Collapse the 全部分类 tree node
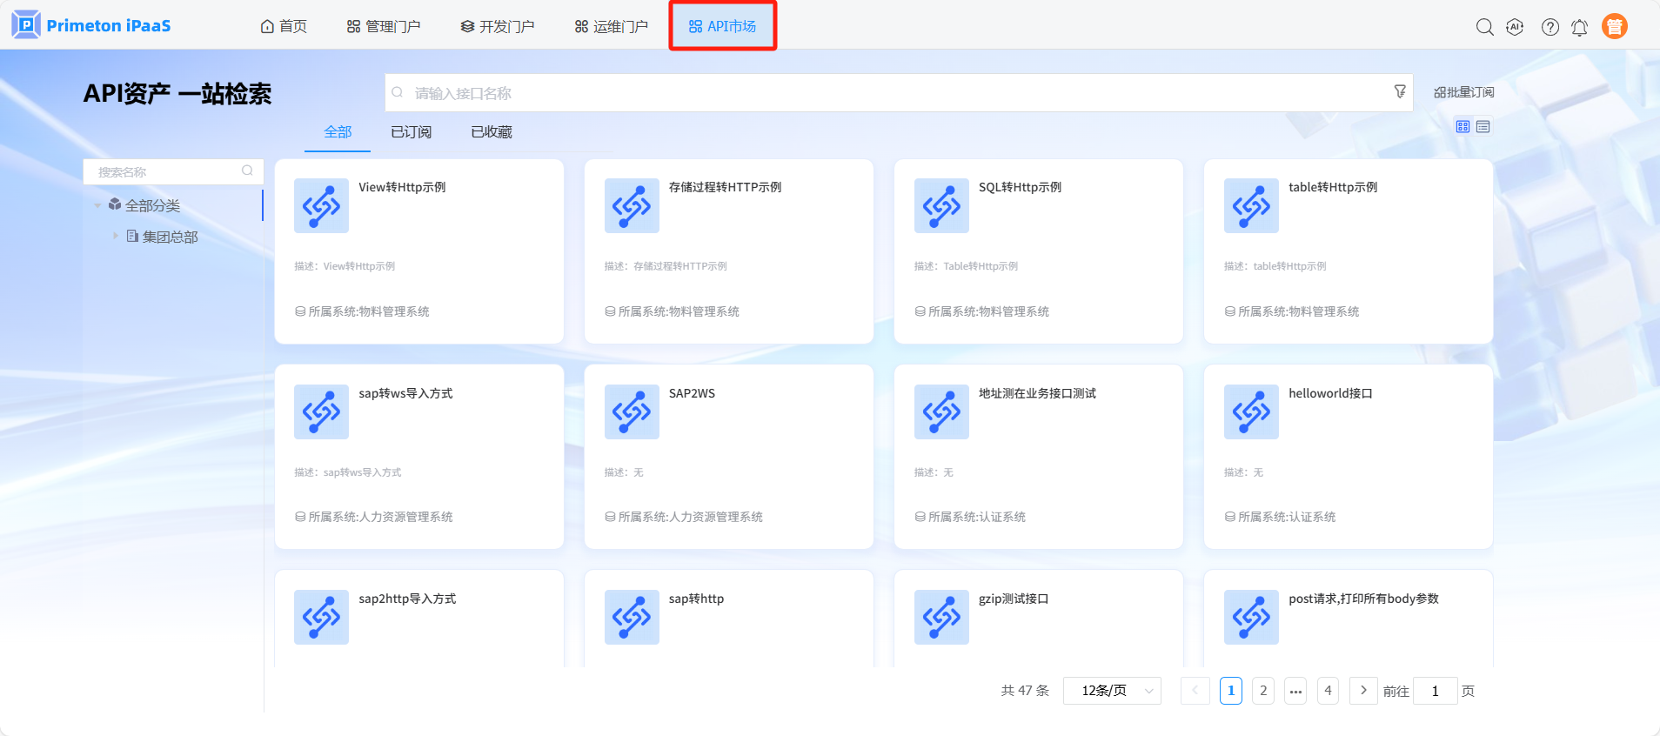Viewport: 1660px width, 736px height. point(97,205)
